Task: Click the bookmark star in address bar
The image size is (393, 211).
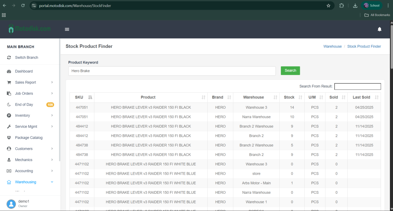Action: 328,6
